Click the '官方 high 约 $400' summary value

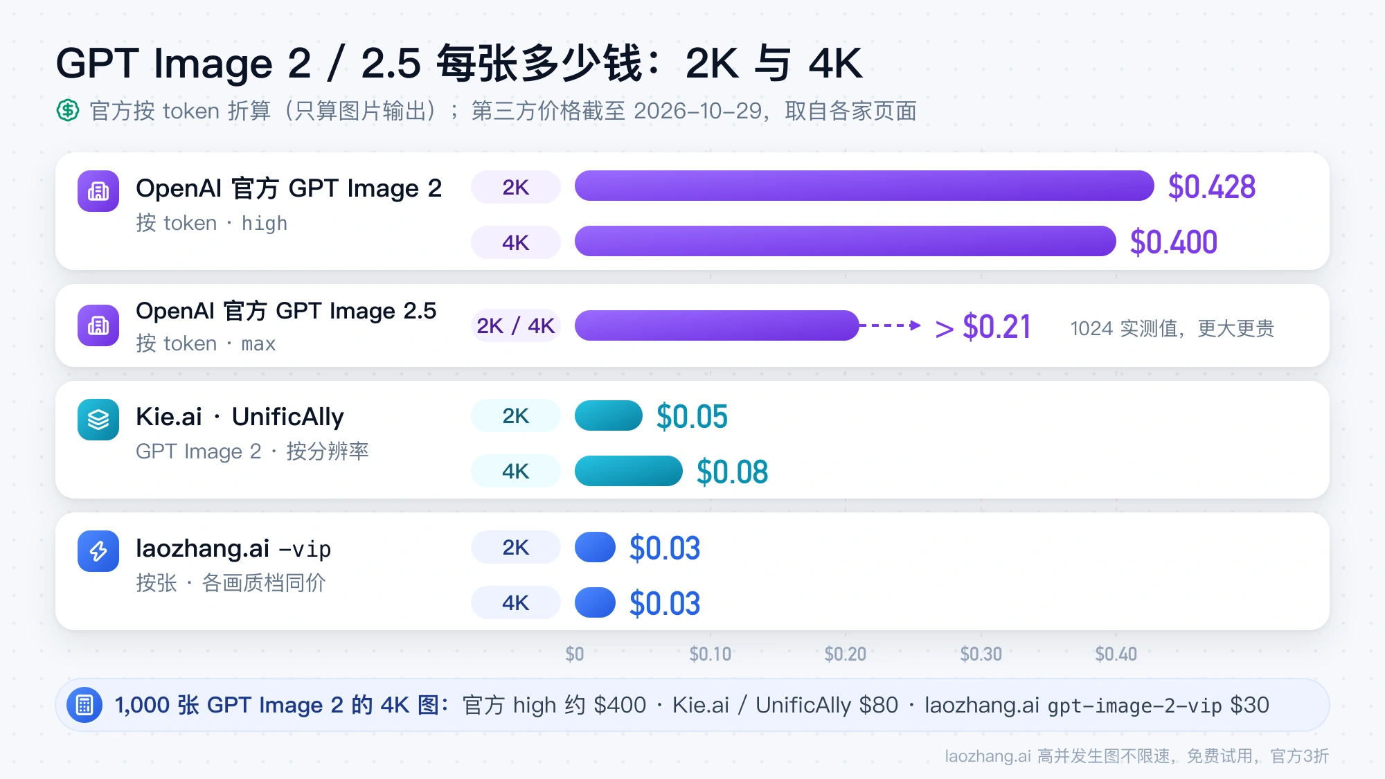[554, 705]
